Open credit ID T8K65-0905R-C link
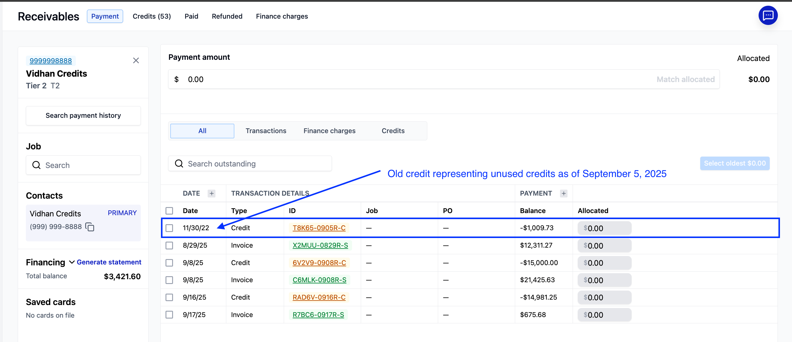The height and width of the screenshot is (342, 792). point(319,228)
